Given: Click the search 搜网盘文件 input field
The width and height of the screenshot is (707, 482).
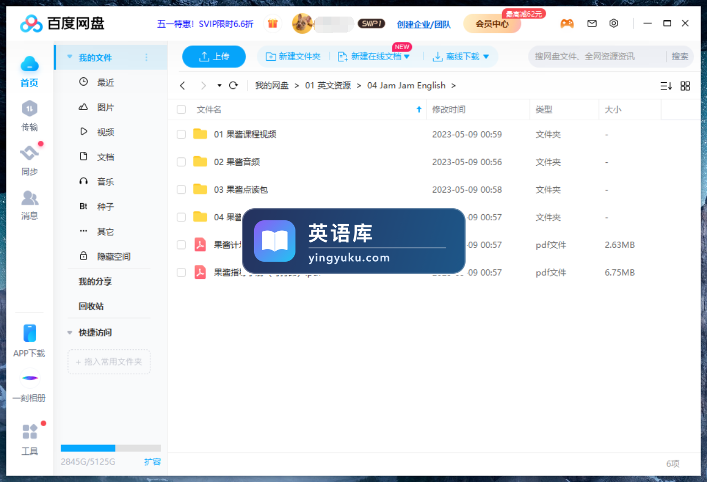Looking at the screenshot, I should pos(597,56).
